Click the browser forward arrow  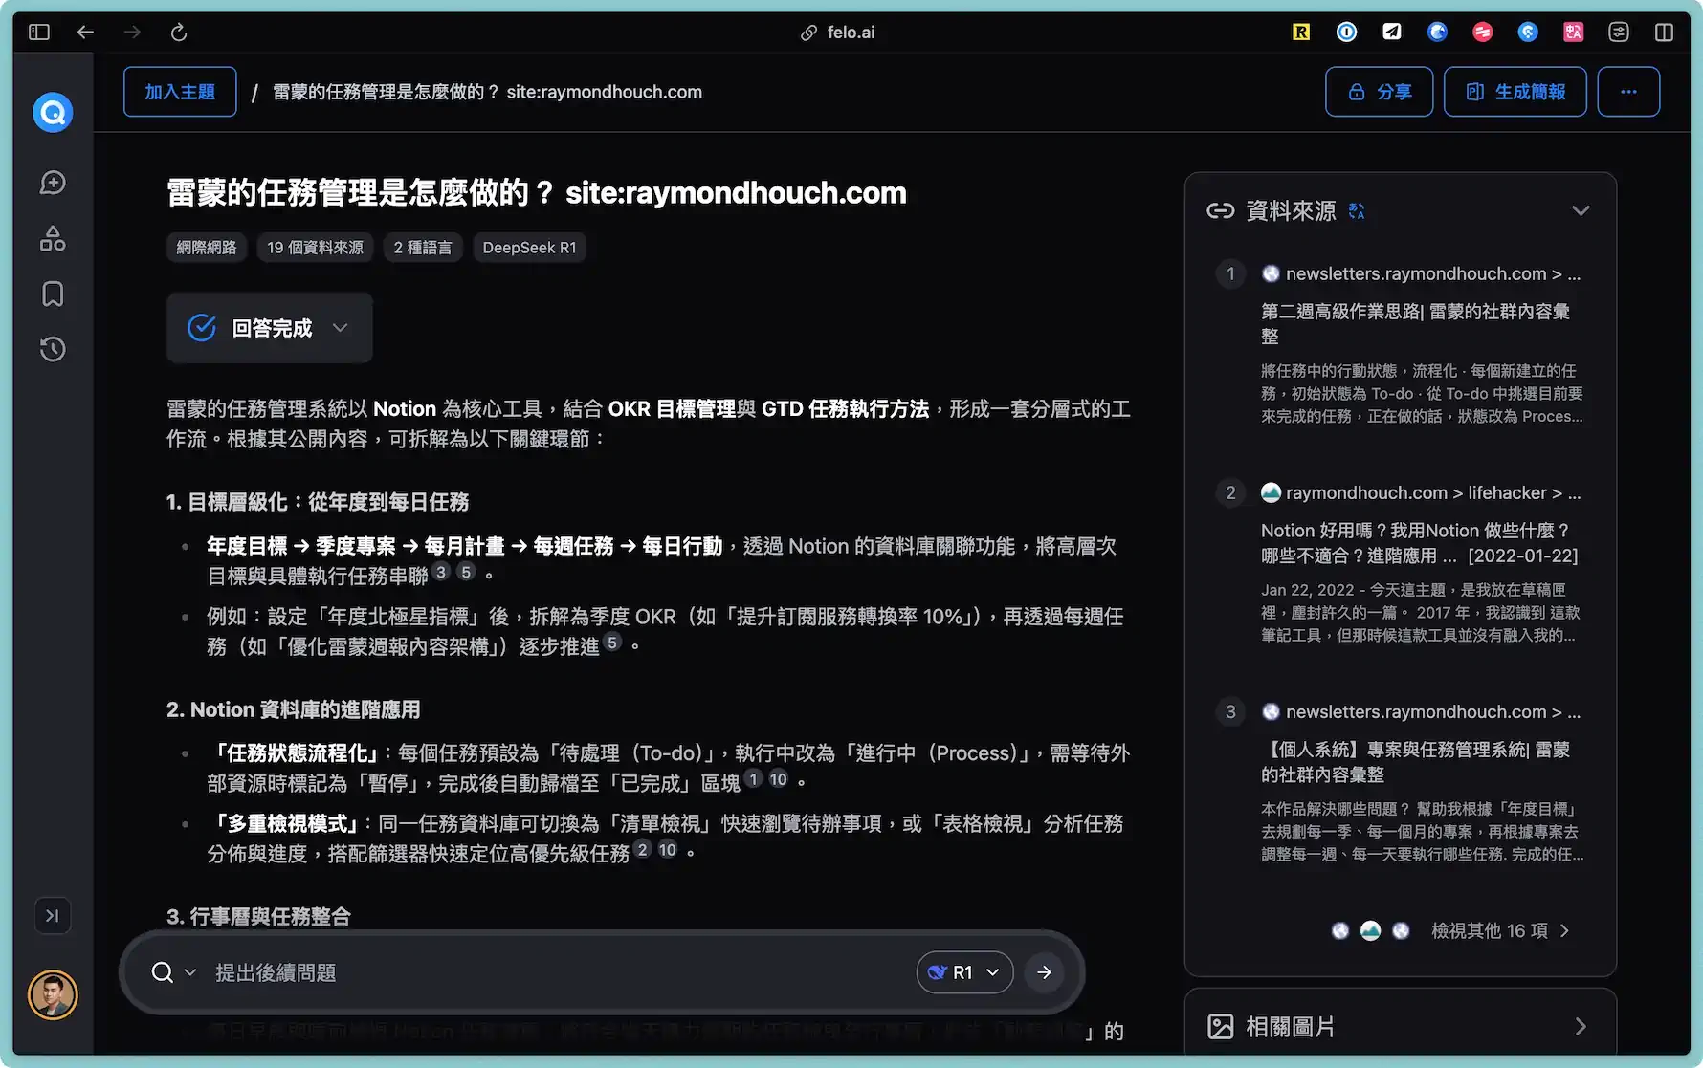coord(132,33)
